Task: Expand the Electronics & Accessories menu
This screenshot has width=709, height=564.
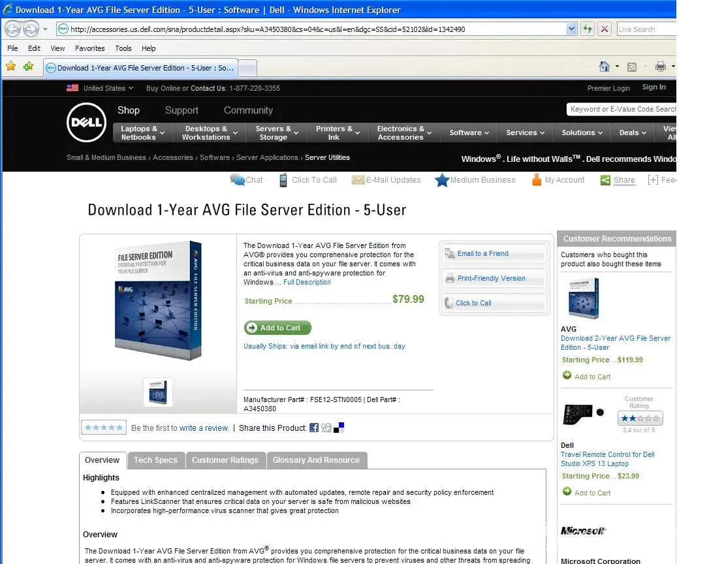Action: 429,133
